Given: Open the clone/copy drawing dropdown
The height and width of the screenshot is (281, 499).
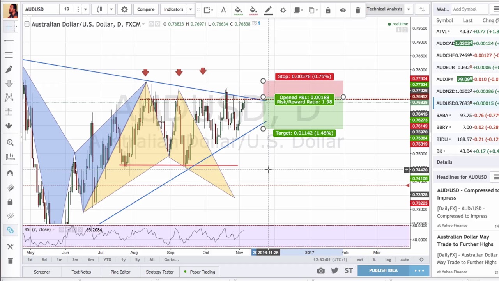Looking at the screenshot, I should pyautogui.click(x=313, y=10).
